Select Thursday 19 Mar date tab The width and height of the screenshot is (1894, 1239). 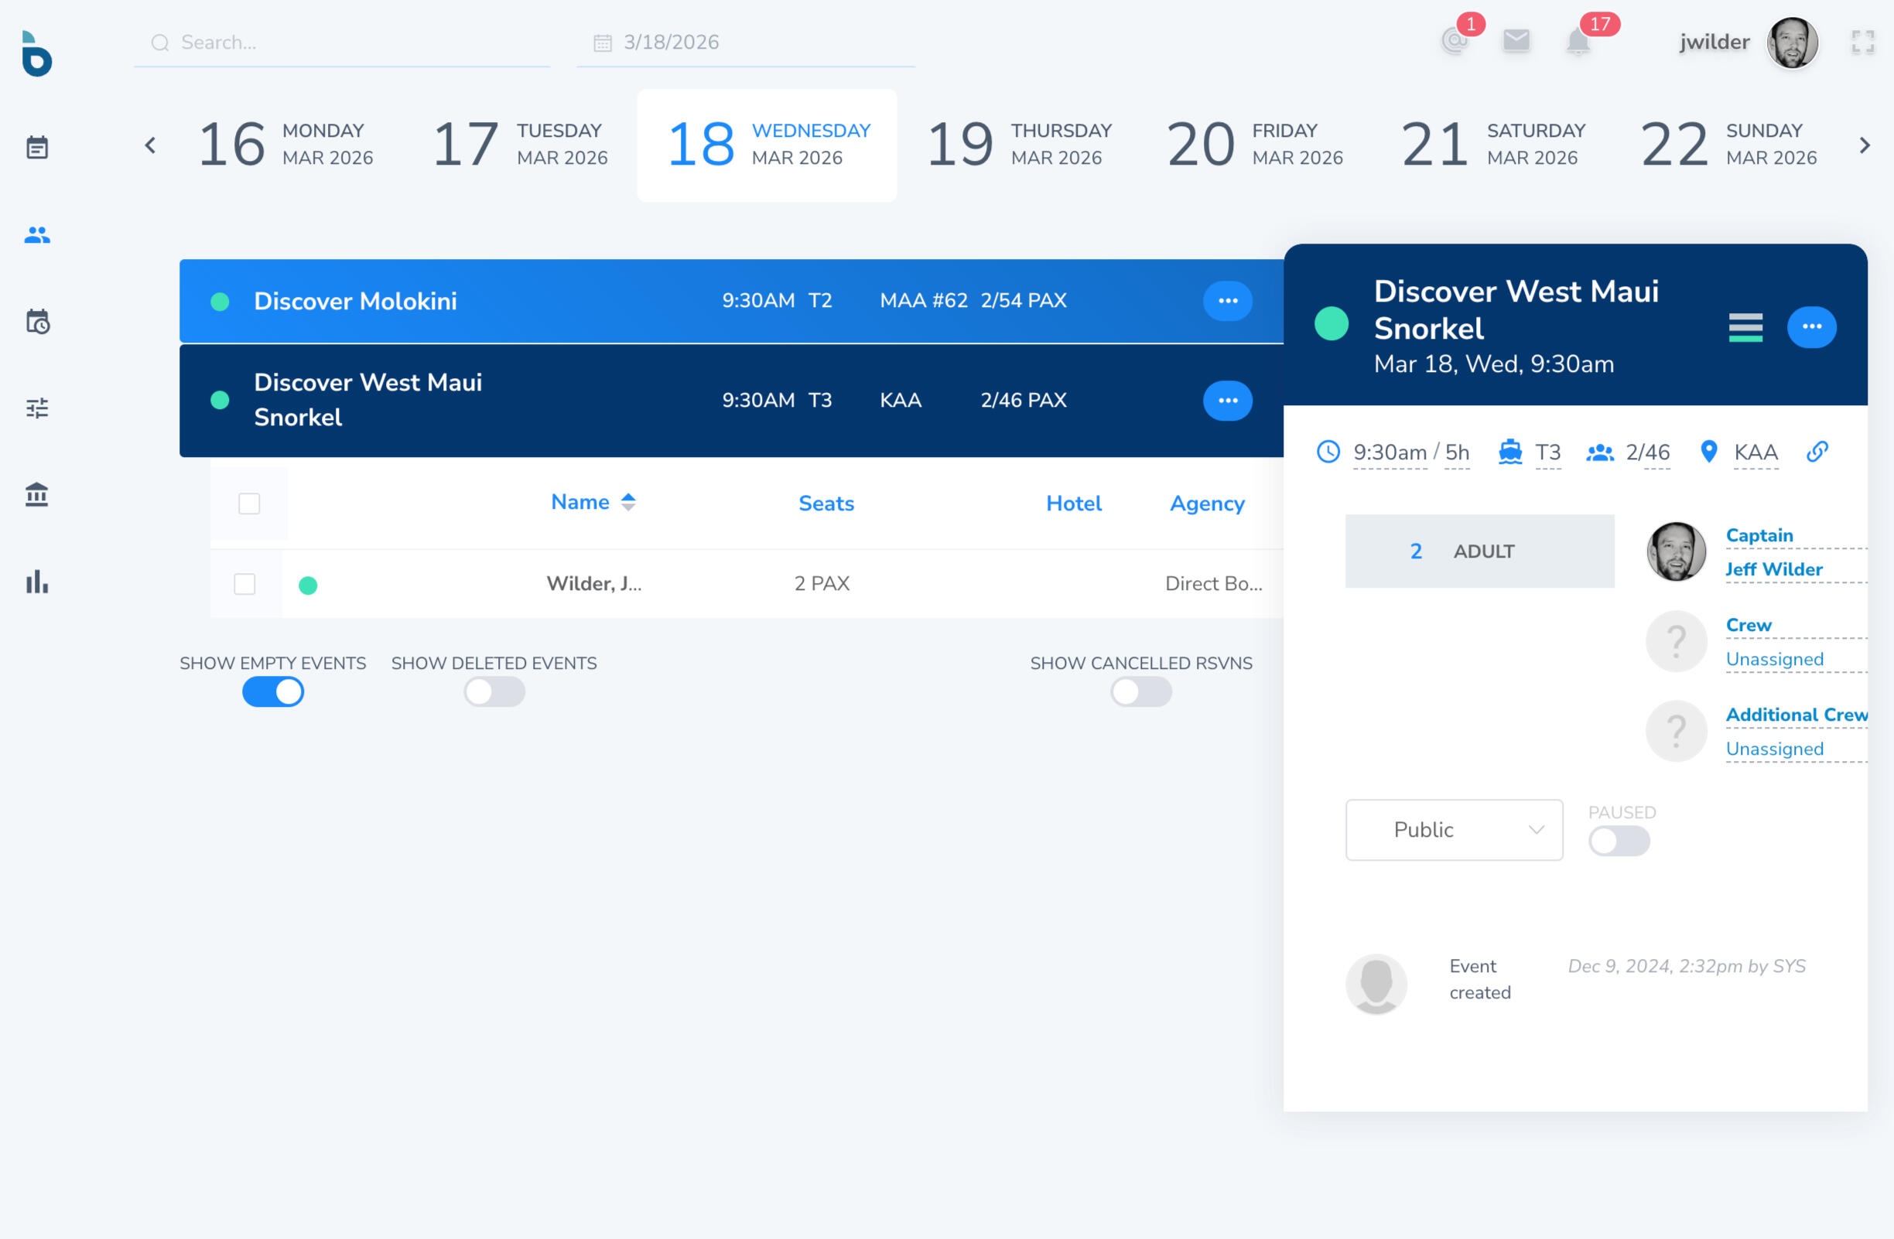pos(1020,145)
